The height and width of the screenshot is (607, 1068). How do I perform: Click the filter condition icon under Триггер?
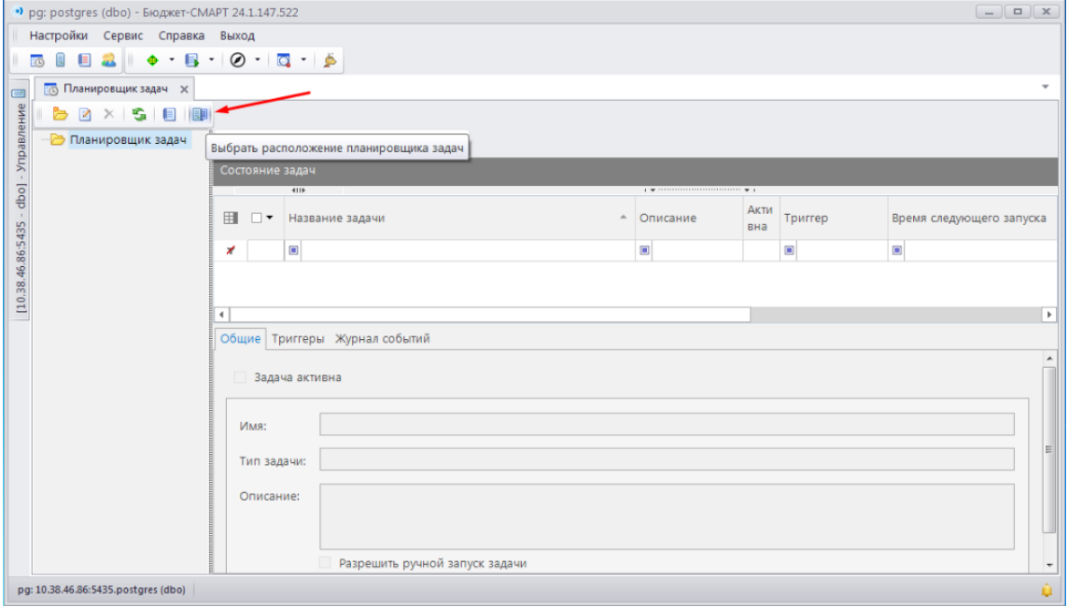(790, 250)
